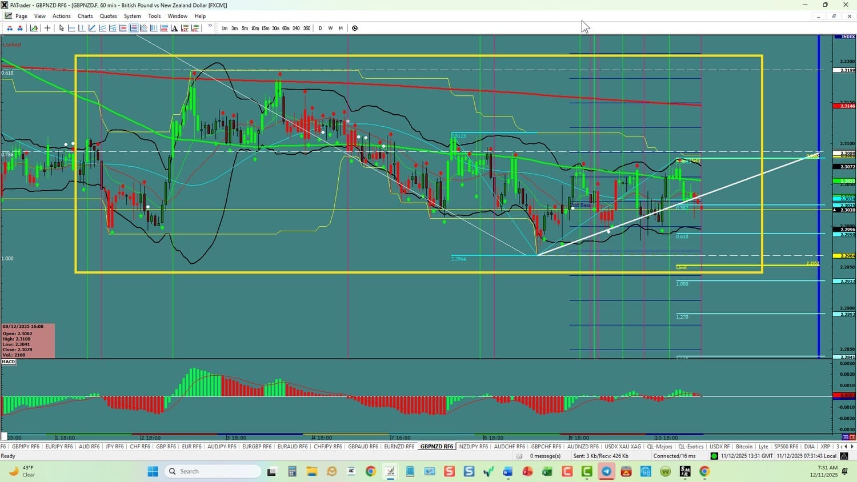Click the envelope messages icon in status bar
The width and height of the screenshot is (857, 482).
tap(519, 456)
